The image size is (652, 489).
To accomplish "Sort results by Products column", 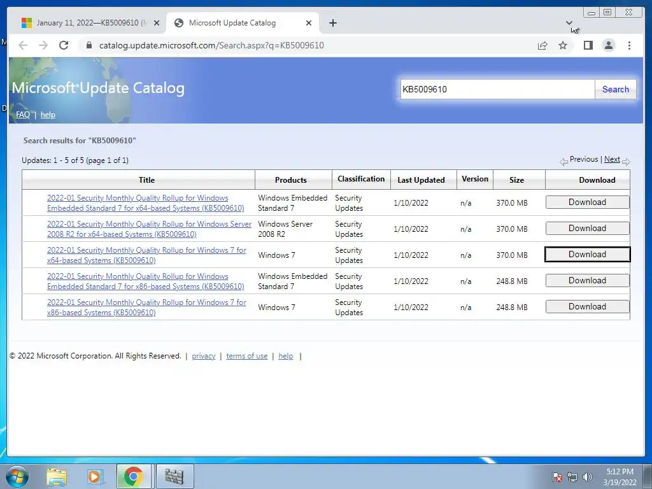I will click(x=290, y=180).
